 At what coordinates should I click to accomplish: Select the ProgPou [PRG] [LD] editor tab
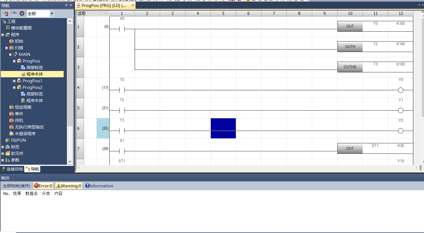103,5
